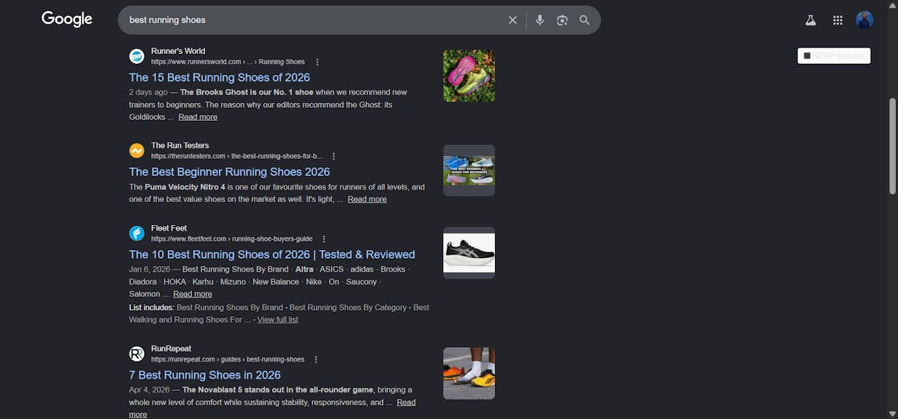Open The Best Beginner Running Shoes 2026
The width and height of the screenshot is (898, 419).
(x=230, y=172)
